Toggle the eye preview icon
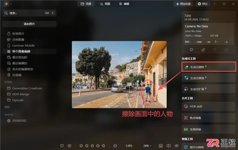Screen dimensions: 238x150 (176, 146)
